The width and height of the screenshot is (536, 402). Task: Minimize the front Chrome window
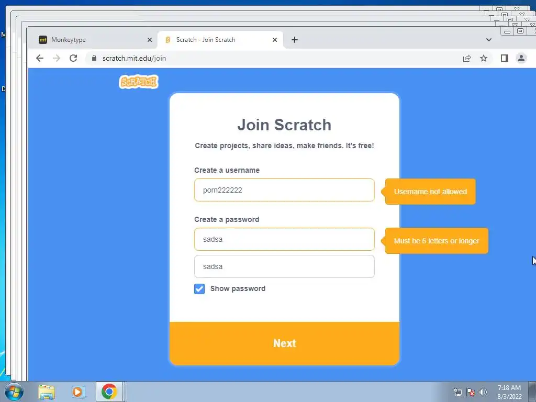click(507, 32)
